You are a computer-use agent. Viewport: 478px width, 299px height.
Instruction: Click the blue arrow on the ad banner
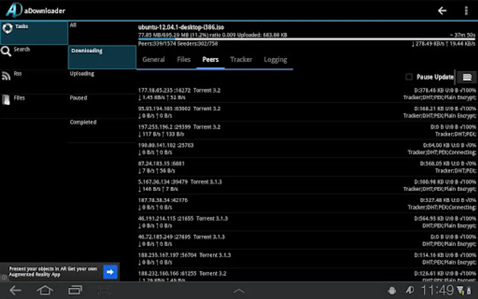tap(111, 272)
